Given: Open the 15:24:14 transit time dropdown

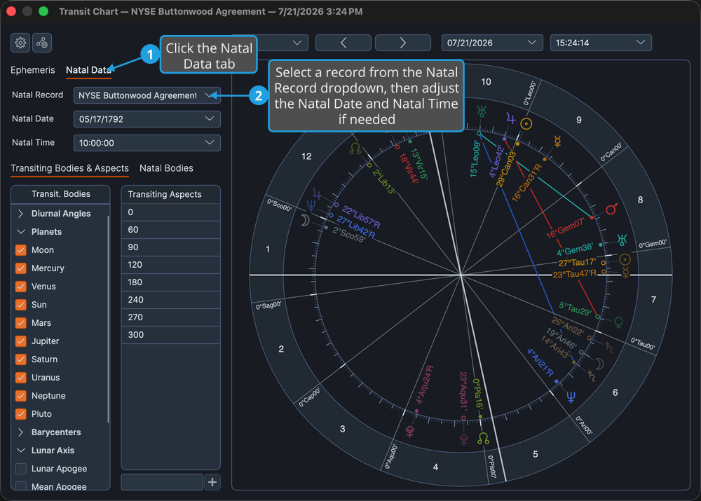Looking at the screenshot, I should pos(601,43).
